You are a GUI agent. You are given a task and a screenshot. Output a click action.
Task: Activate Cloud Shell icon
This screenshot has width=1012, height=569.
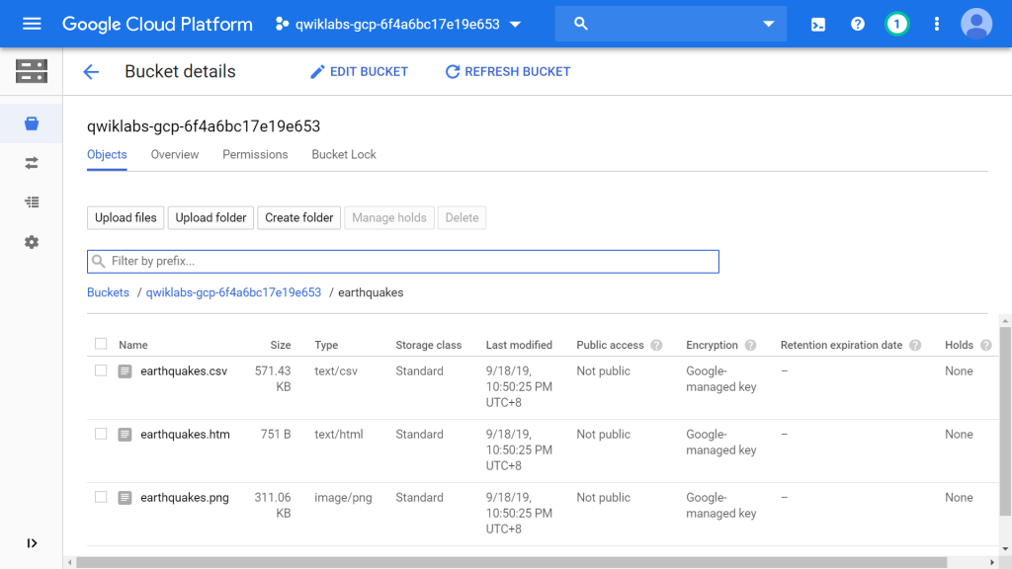(817, 25)
